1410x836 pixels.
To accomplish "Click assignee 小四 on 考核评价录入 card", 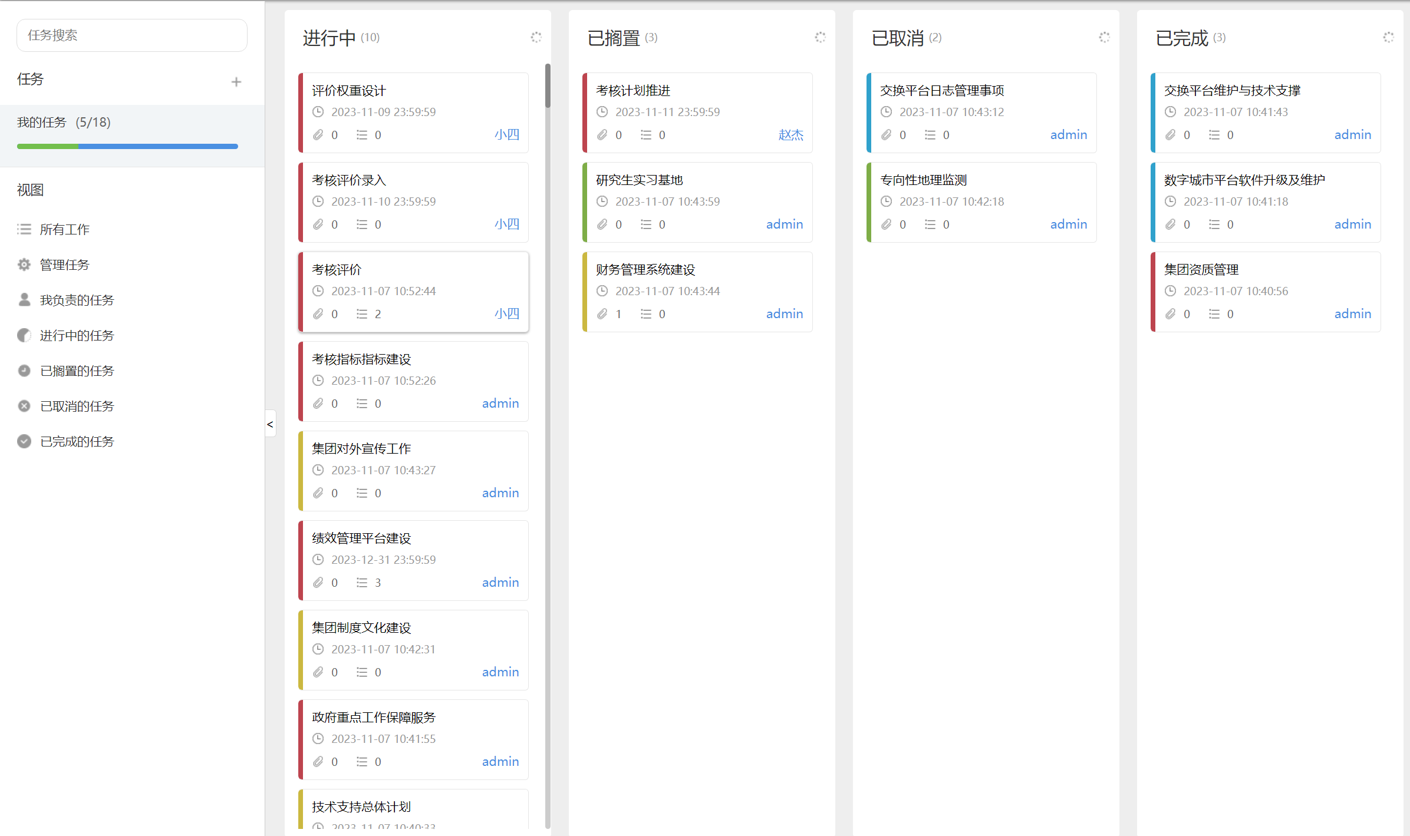I will (x=506, y=224).
